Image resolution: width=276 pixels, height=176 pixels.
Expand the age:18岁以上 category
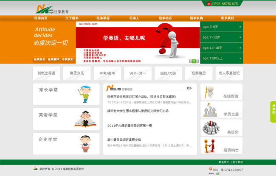coord(222,58)
